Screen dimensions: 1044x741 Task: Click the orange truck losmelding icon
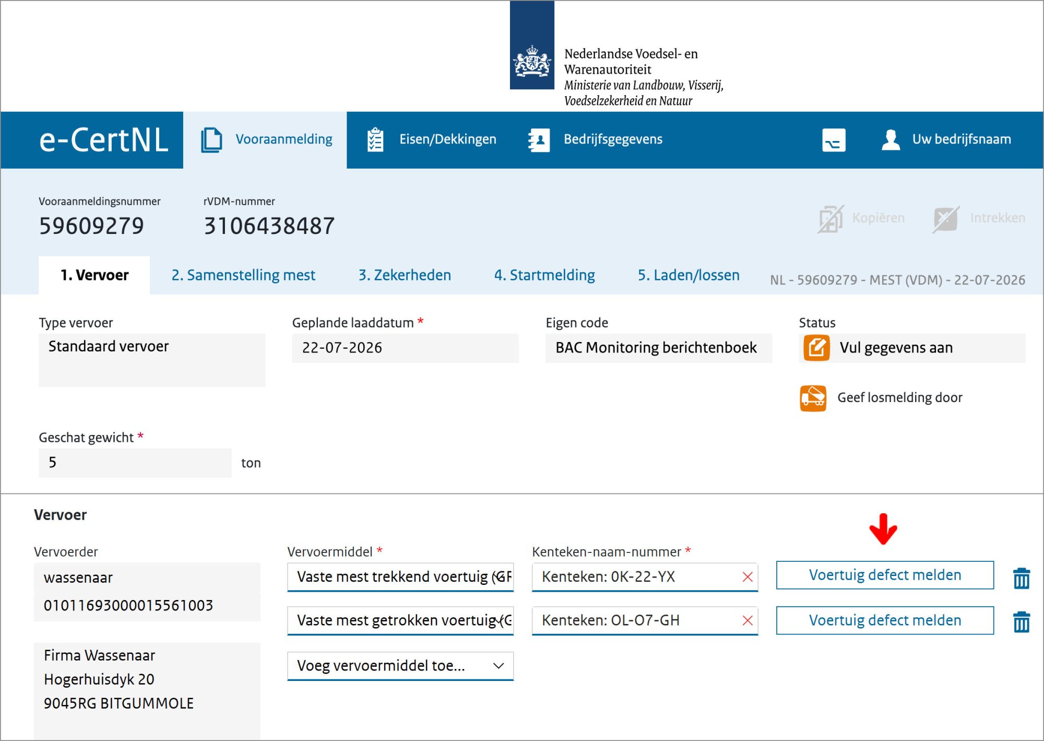pyautogui.click(x=813, y=398)
